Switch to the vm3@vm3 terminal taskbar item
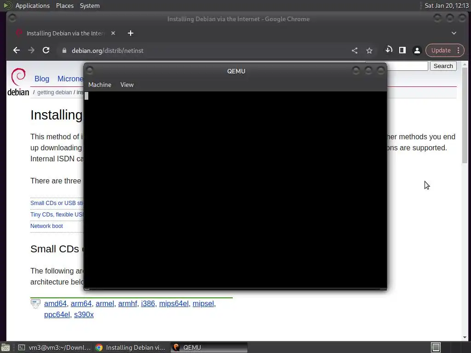This screenshot has width=471, height=353. click(54, 347)
